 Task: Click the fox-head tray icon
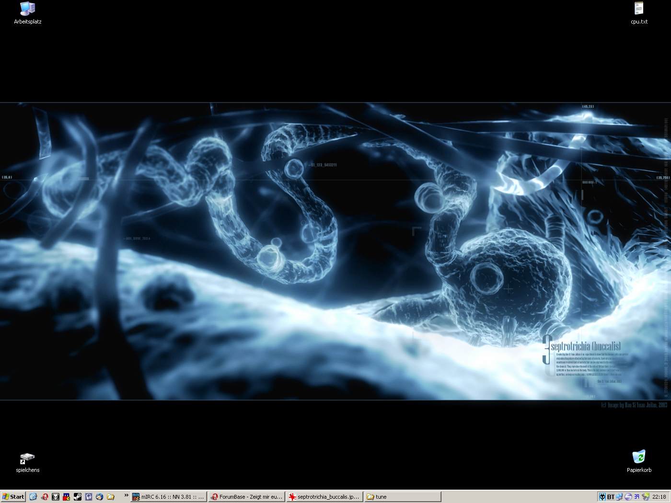pyautogui.click(x=602, y=497)
